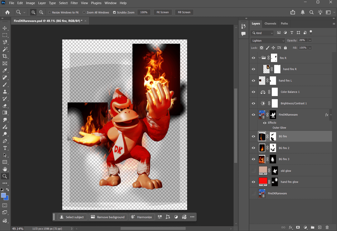Click the delete layer trash icon
This screenshot has height=231, width=337.
coord(327,228)
